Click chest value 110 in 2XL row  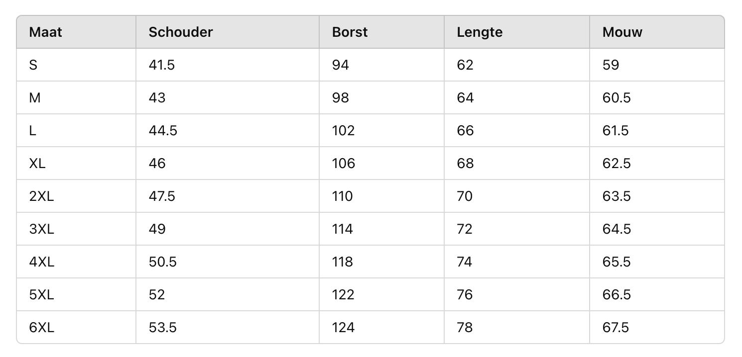342,196
